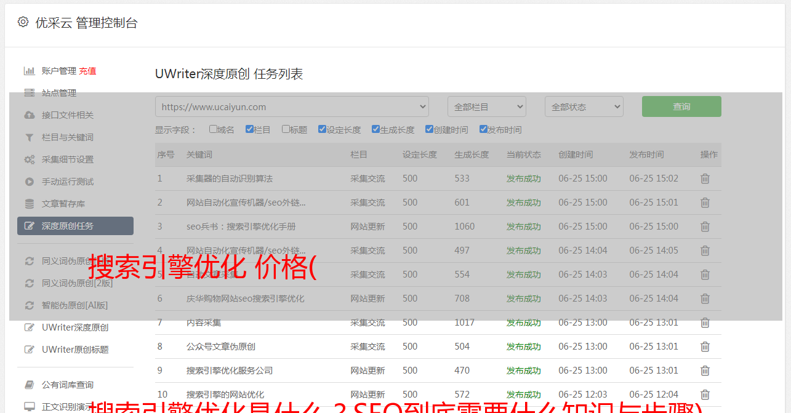Screen dimensions: 791x413
Task: Click the play icon for 手动运行测试
Action: 29,182
